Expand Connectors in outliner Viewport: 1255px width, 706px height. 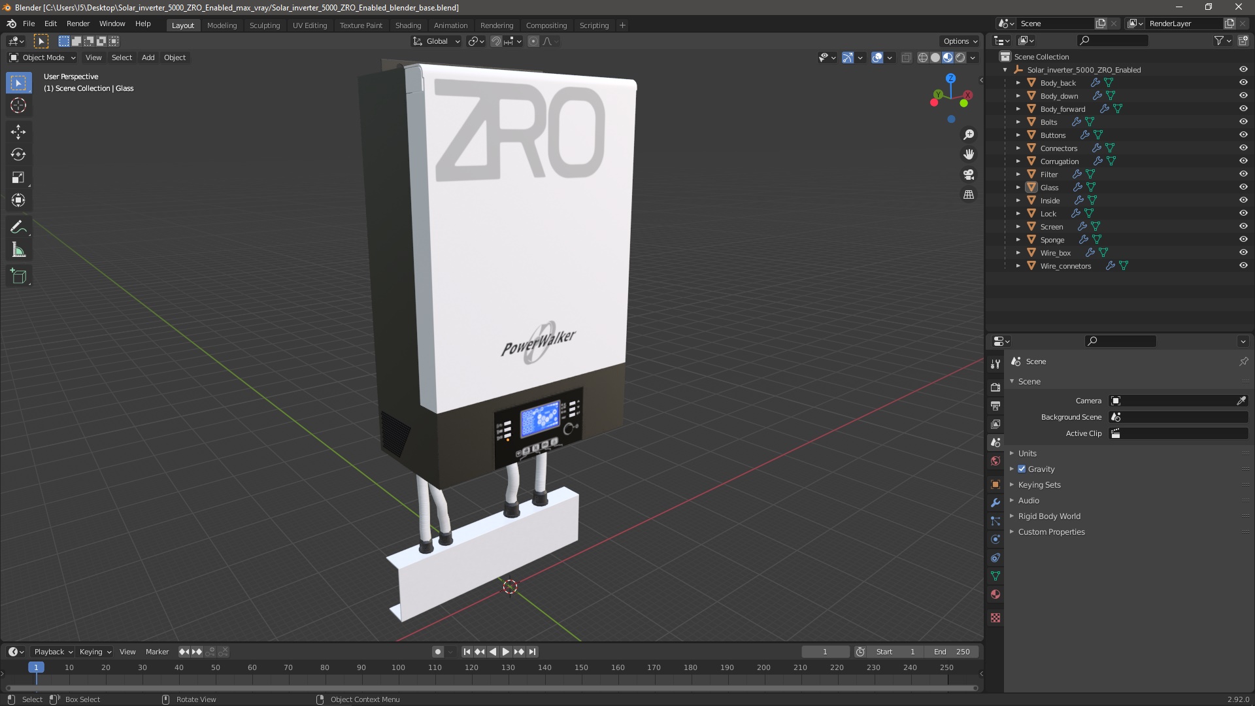point(1018,148)
